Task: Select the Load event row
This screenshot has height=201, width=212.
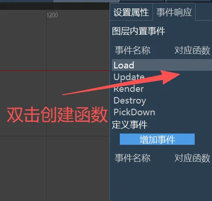Action: tap(162, 65)
